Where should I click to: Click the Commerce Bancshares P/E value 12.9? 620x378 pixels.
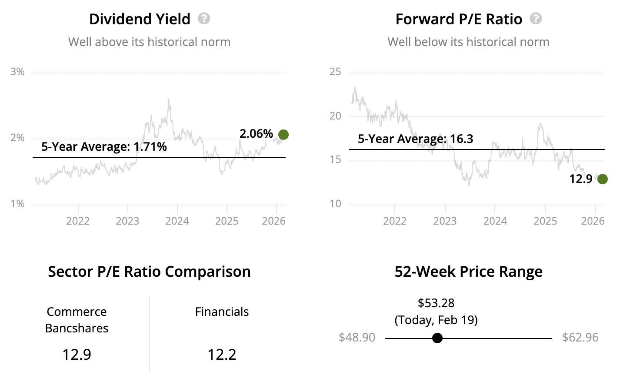coord(77,355)
